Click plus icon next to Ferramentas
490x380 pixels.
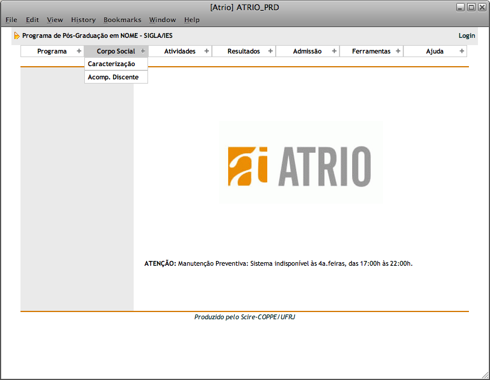[398, 51]
